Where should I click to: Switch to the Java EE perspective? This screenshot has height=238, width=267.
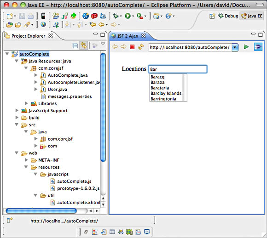tap(252, 16)
